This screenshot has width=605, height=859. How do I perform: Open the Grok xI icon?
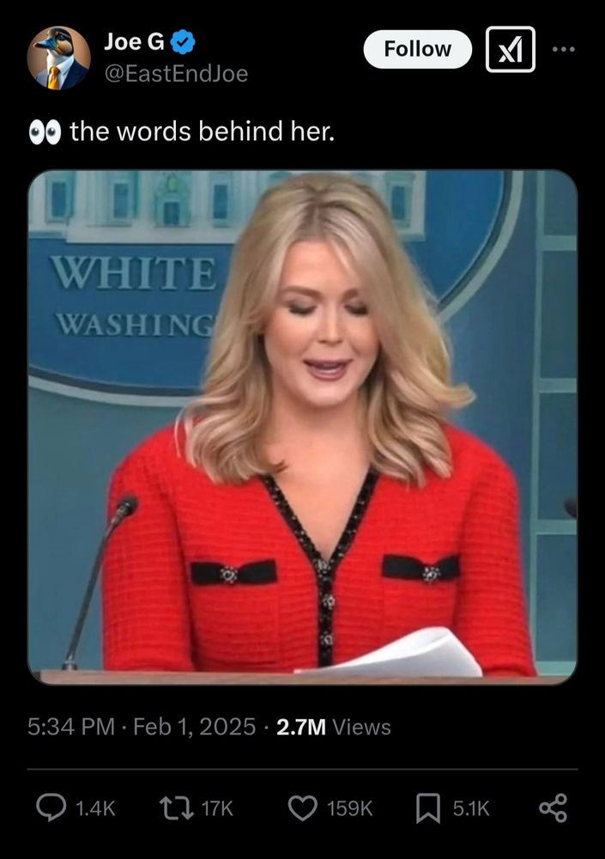[x=511, y=49]
